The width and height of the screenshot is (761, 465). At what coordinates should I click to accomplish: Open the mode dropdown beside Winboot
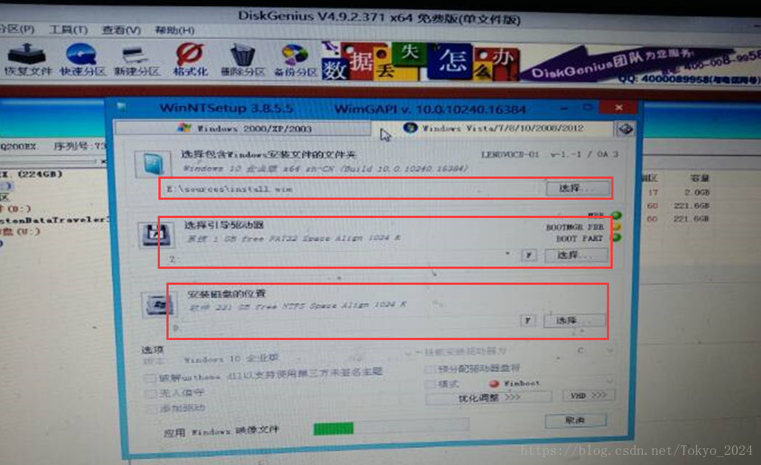(610, 381)
